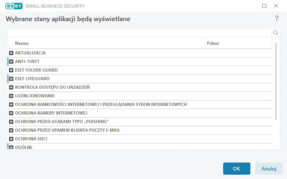The height and width of the screenshot is (179, 287).
Task: Expand the AKTUALIZACJA category
Action: [x=11, y=53]
